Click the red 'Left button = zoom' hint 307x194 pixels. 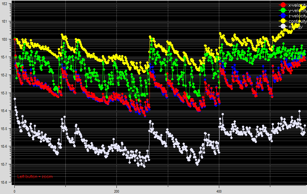(35, 177)
